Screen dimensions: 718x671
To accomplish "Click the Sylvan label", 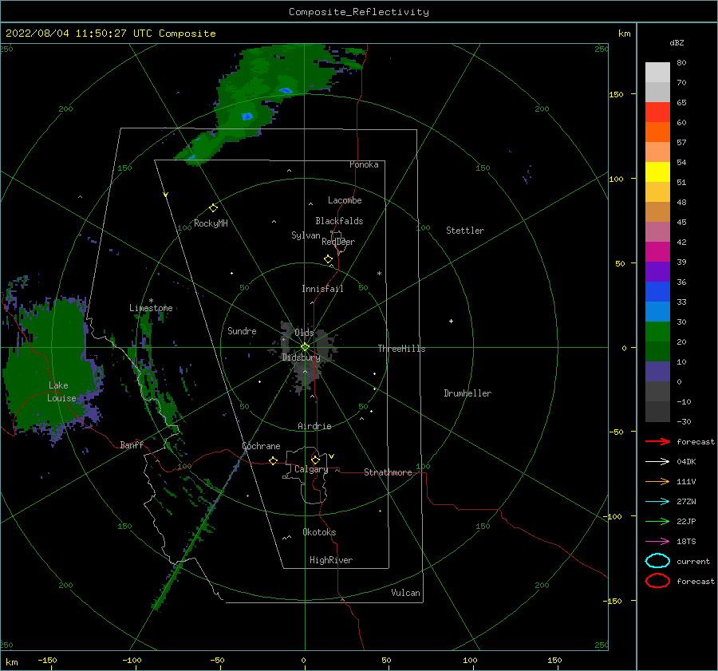I will tap(306, 235).
